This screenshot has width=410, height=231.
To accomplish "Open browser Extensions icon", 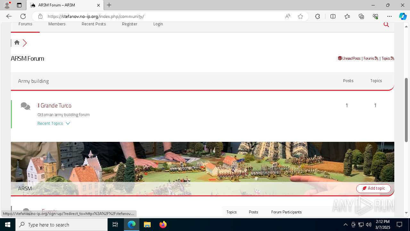I will click(317, 16).
